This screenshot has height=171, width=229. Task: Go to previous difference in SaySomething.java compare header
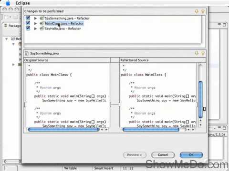203,53
